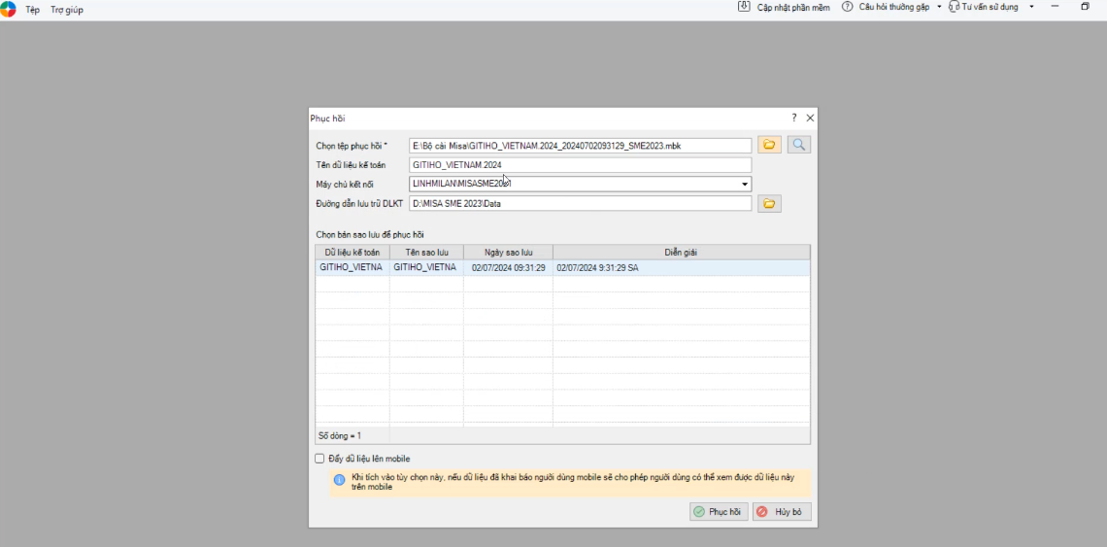Open the Tư vấn sử dụng link
The height and width of the screenshot is (547, 1107).
(990, 7)
